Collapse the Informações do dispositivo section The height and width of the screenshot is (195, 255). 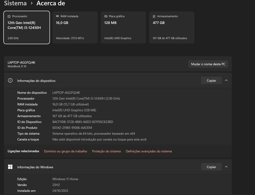(x=226, y=81)
